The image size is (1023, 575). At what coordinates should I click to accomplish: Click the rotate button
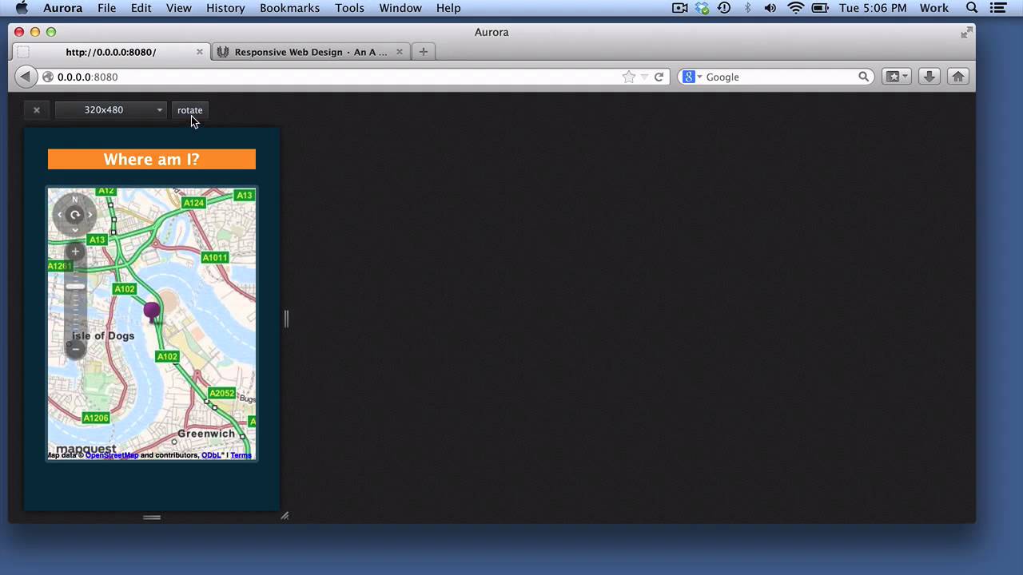point(190,110)
